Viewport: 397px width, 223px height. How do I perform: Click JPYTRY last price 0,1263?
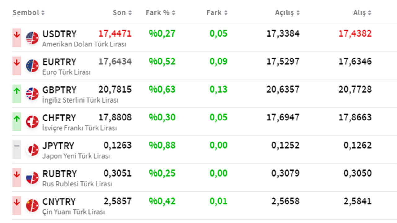[x=118, y=145]
